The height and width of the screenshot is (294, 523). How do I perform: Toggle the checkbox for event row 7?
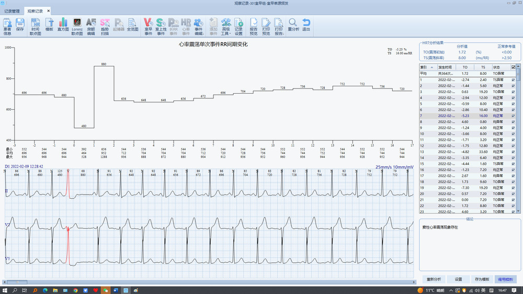click(513, 116)
